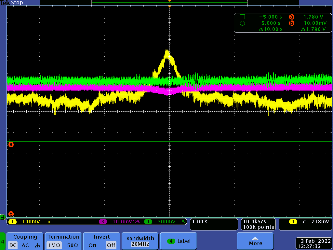
Task: Set coupling to DC
Action: [x=13, y=245]
